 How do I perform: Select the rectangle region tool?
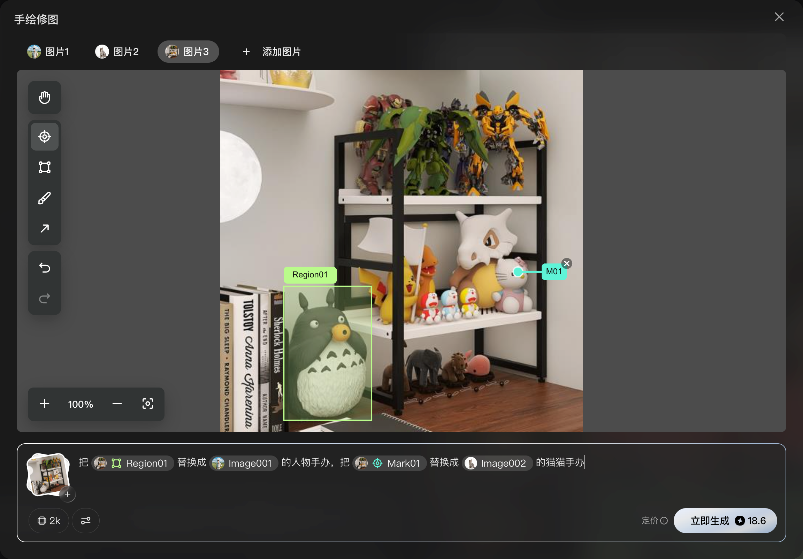pos(44,167)
